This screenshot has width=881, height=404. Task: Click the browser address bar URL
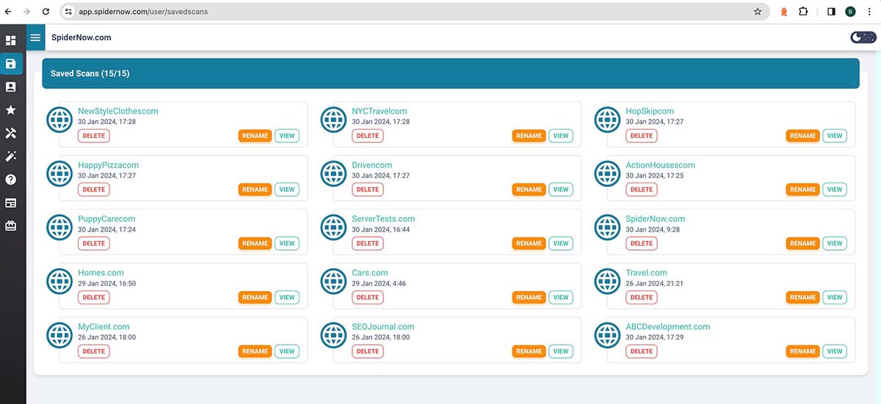coord(142,12)
